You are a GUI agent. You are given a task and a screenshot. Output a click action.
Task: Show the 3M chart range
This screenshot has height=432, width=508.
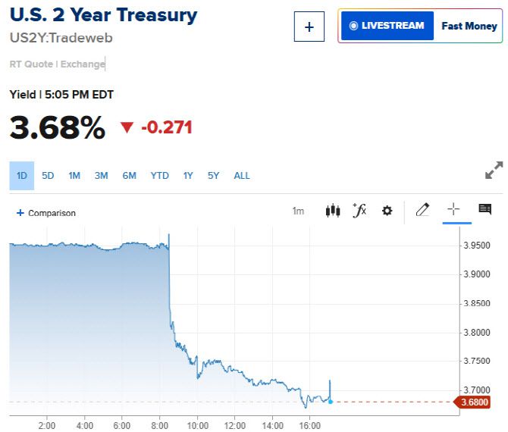(x=101, y=176)
